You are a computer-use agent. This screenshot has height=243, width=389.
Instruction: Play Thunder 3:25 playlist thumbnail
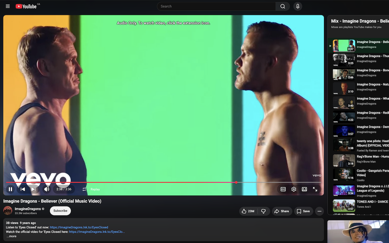click(x=344, y=60)
